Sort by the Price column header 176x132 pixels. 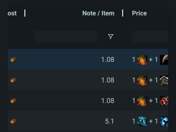(x=139, y=13)
